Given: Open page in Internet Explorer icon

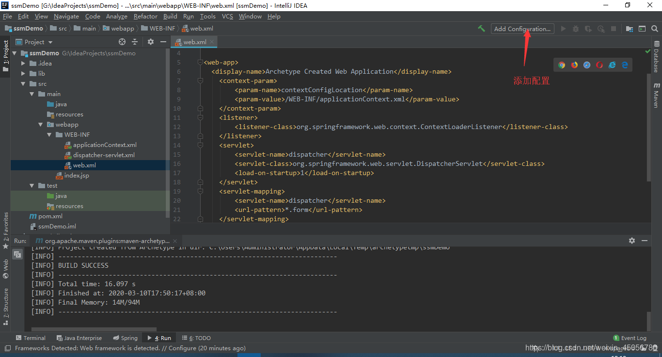Looking at the screenshot, I should click(612, 65).
